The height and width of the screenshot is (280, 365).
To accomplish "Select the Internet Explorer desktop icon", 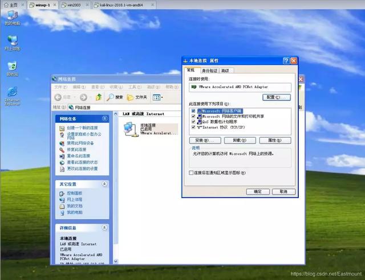I will tap(12, 93).
